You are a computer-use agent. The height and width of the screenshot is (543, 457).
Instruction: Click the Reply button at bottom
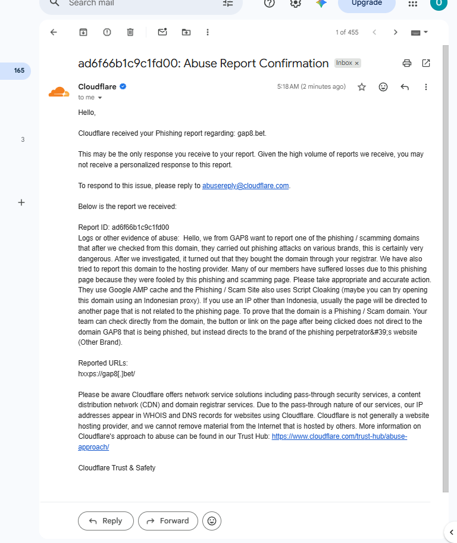click(105, 521)
